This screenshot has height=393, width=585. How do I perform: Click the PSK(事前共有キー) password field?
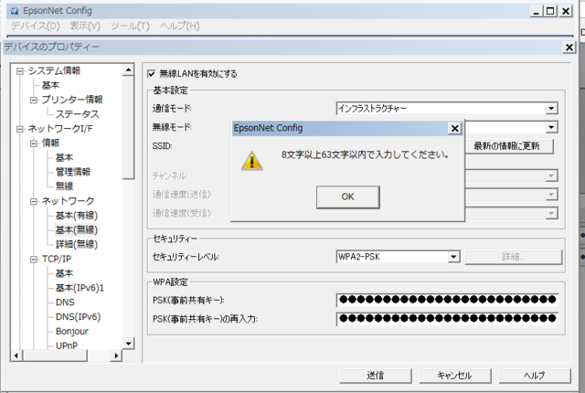tap(447, 300)
